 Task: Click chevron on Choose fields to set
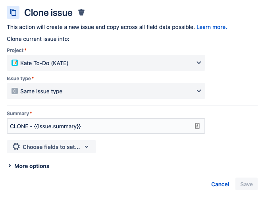coord(87,147)
